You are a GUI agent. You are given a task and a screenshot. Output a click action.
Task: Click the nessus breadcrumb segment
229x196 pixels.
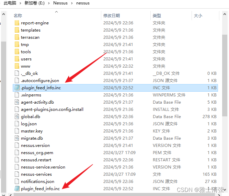(83, 3)
